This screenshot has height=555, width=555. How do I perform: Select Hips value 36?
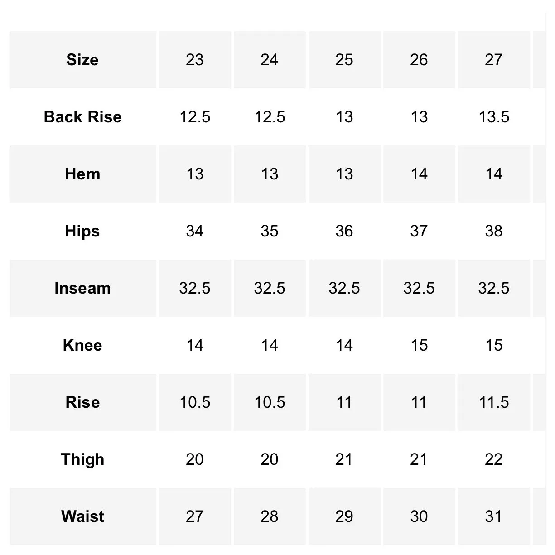(344, 231)
